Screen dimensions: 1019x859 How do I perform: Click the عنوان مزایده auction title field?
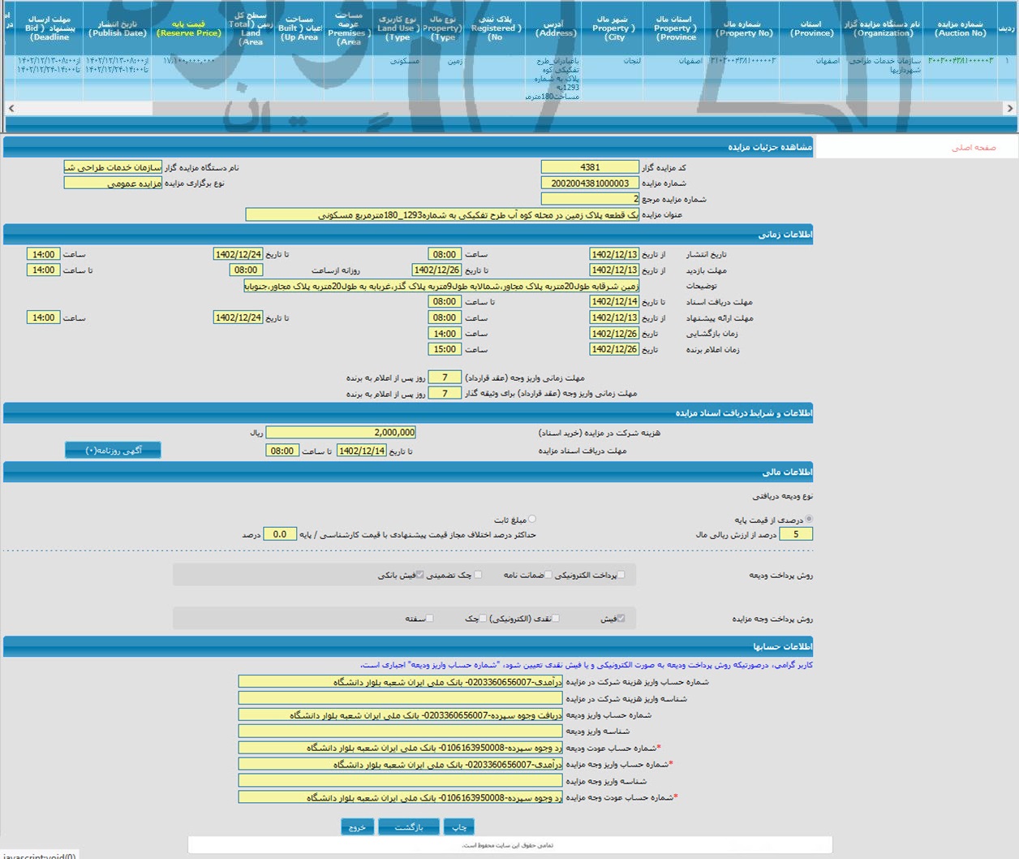click(x=442, y=215)
